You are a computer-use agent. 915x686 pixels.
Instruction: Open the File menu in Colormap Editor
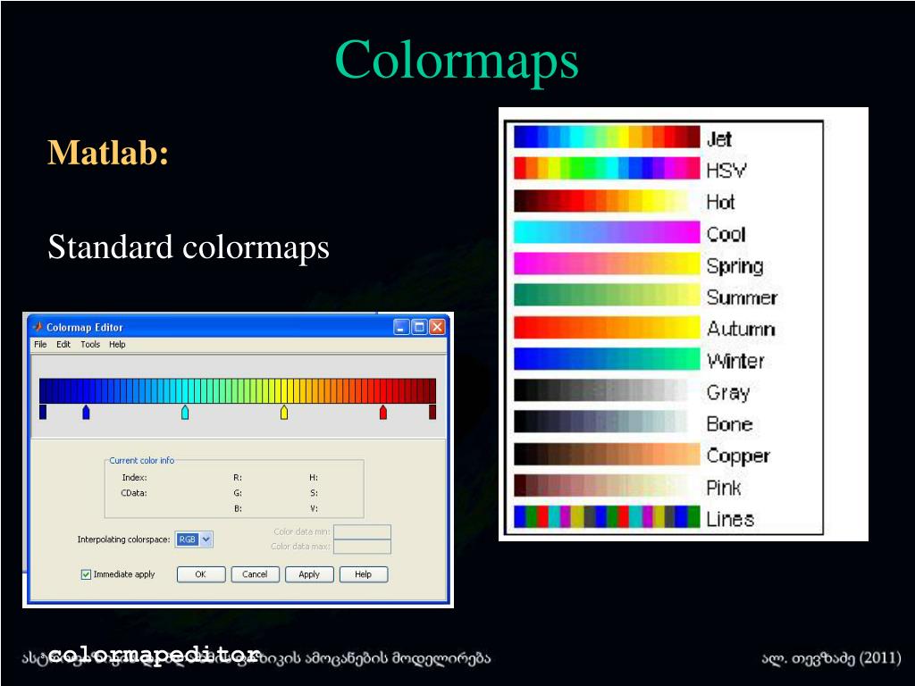pyautogui.click(x=40, y=345)
